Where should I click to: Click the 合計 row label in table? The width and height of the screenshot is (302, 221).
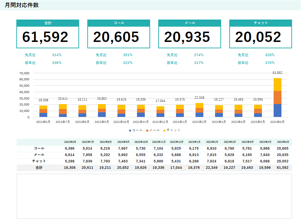[39, 168]
